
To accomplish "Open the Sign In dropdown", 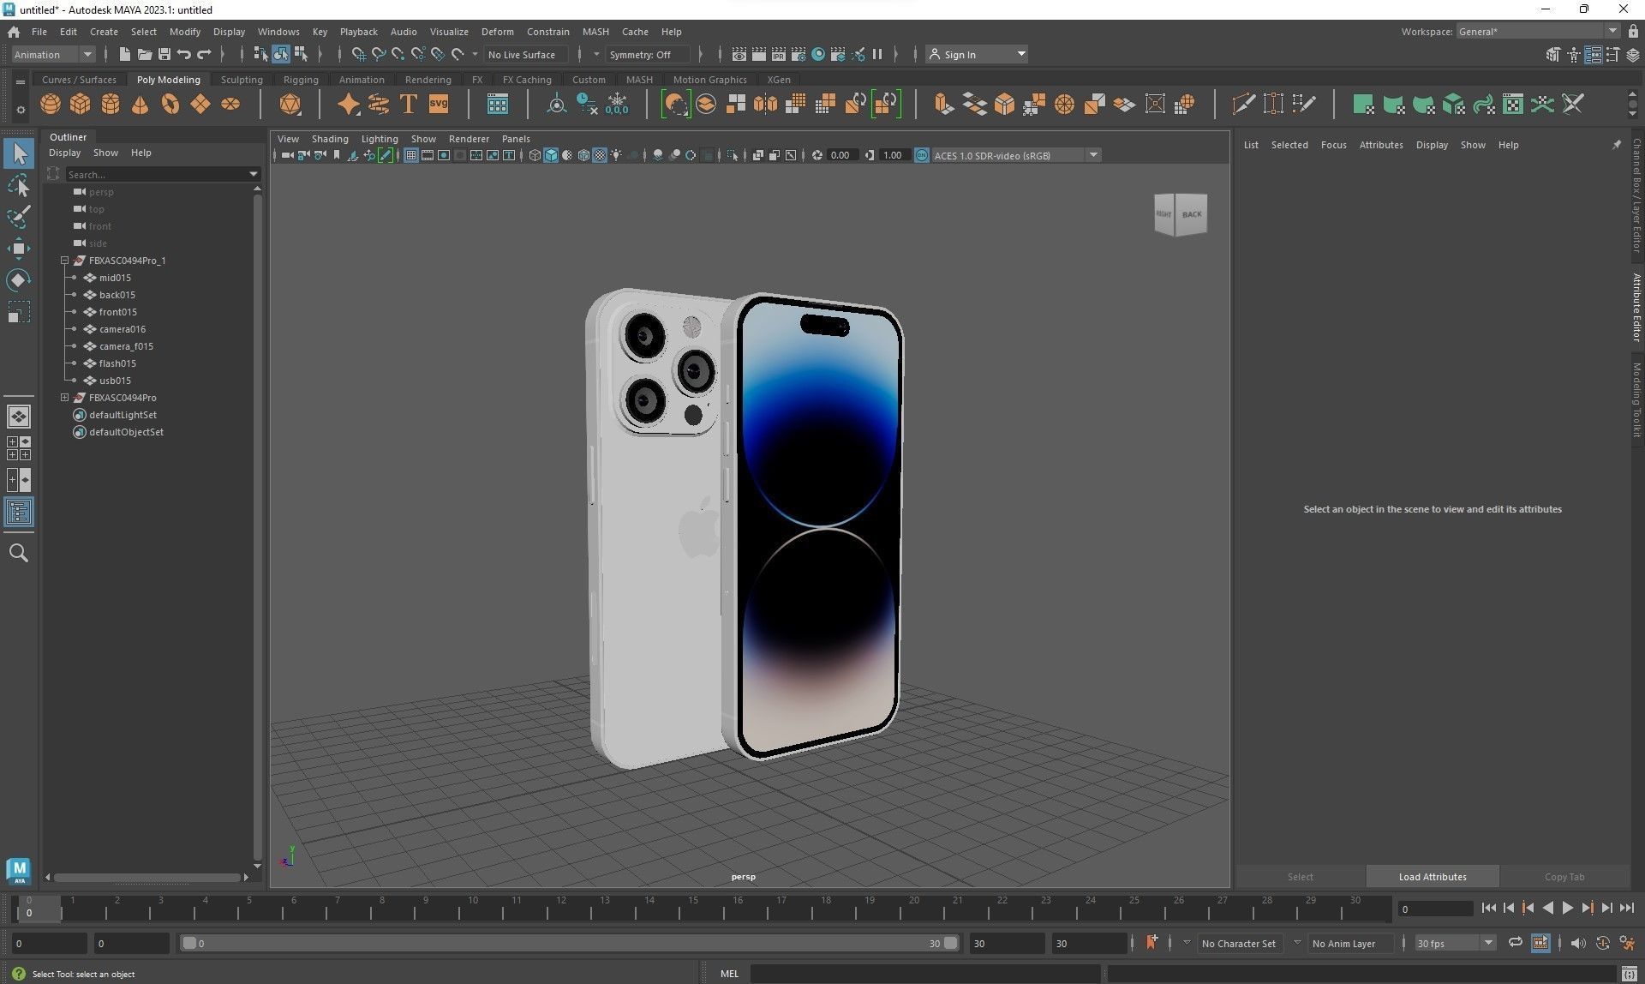I will (977, 54).
